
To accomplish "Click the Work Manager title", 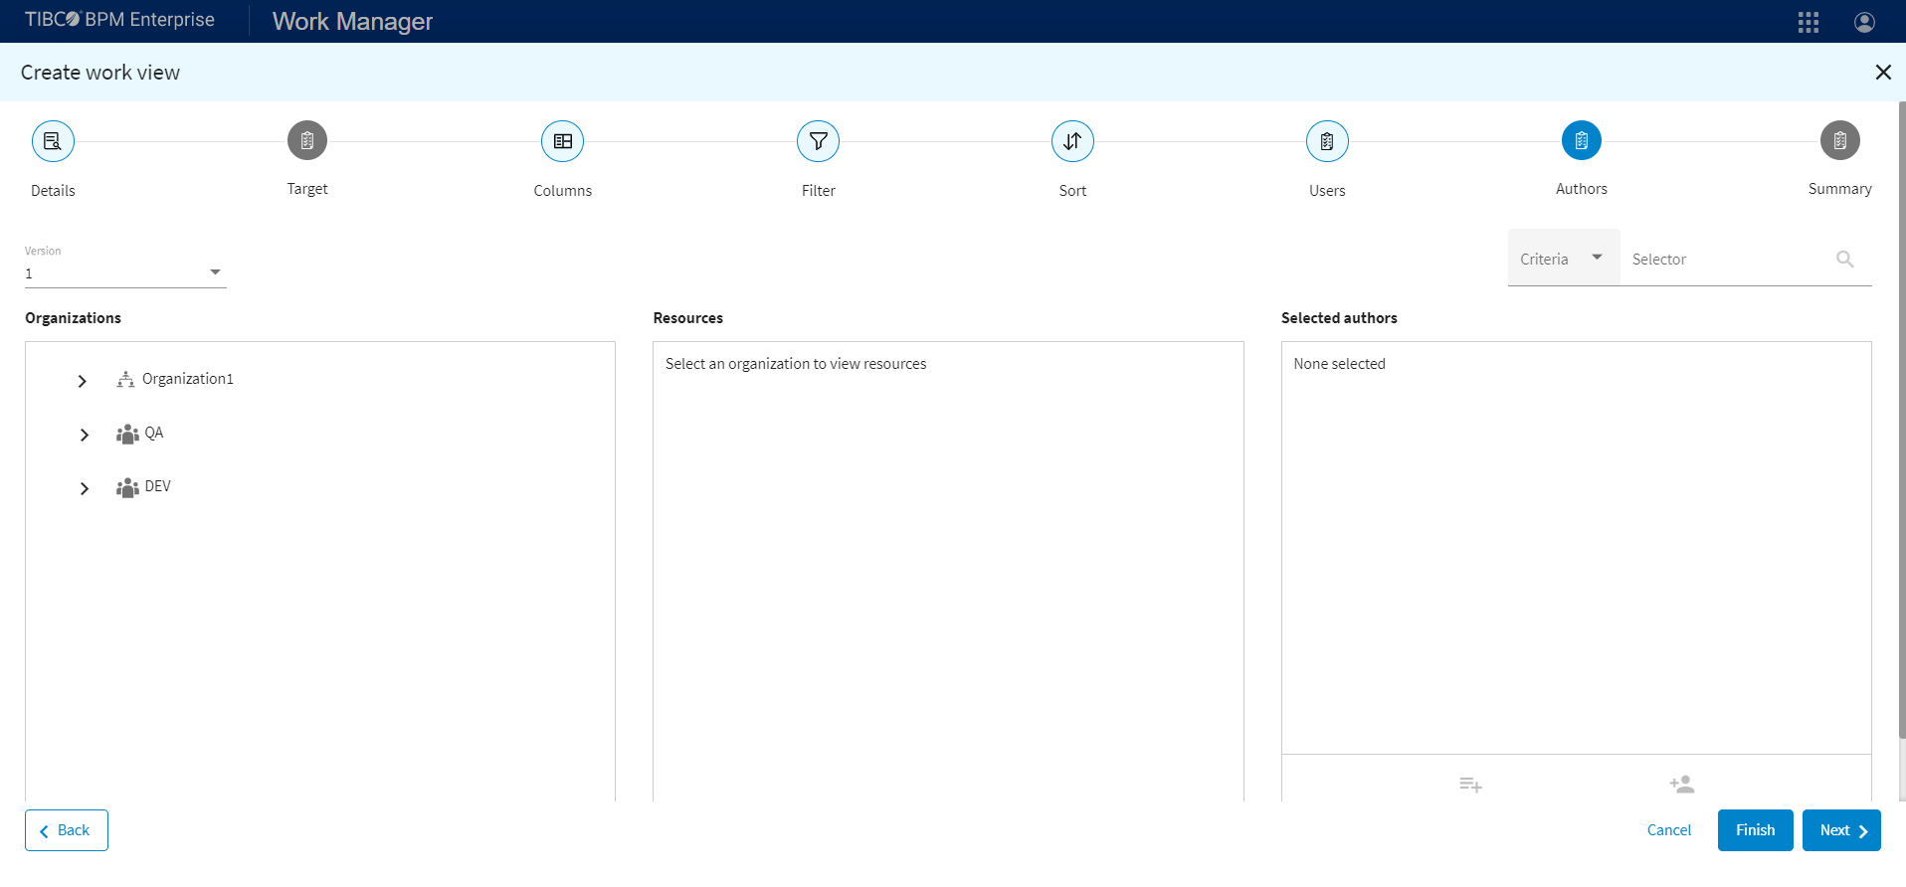I will tap(352, 21).
